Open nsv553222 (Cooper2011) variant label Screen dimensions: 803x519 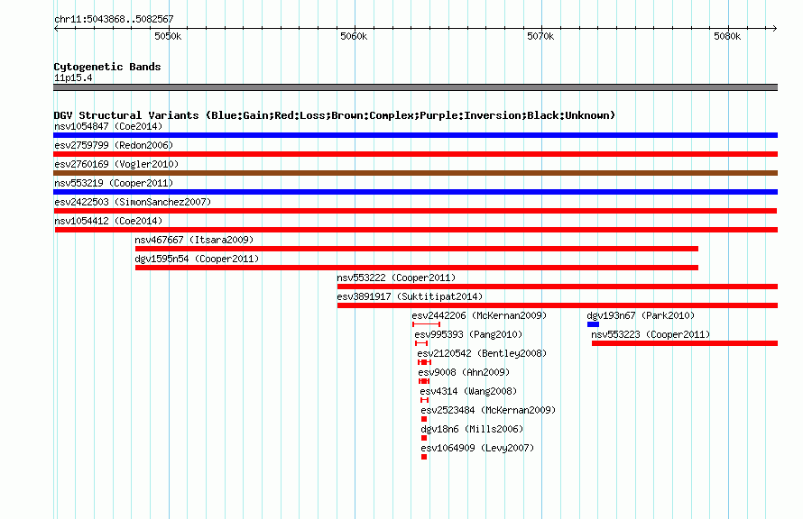coord(396,278)
